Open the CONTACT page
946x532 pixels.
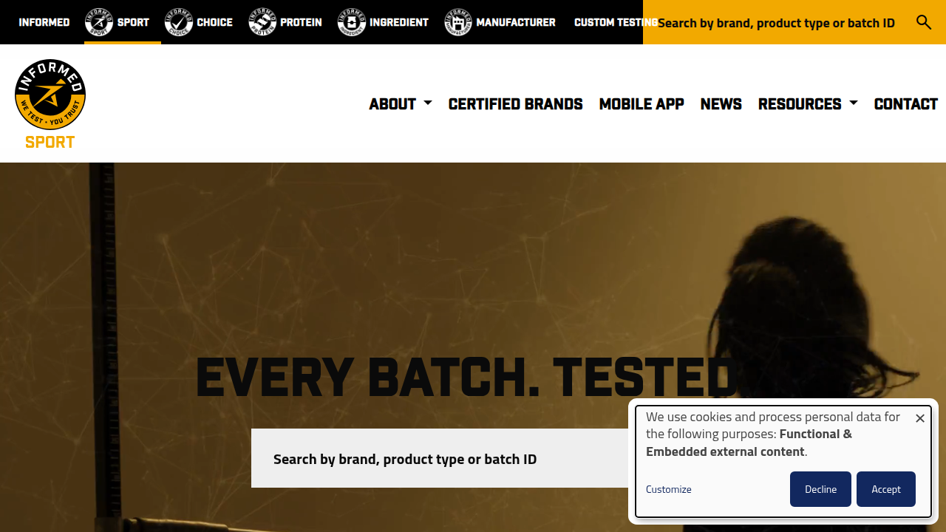pyautogui.click(x=906, y=104)
